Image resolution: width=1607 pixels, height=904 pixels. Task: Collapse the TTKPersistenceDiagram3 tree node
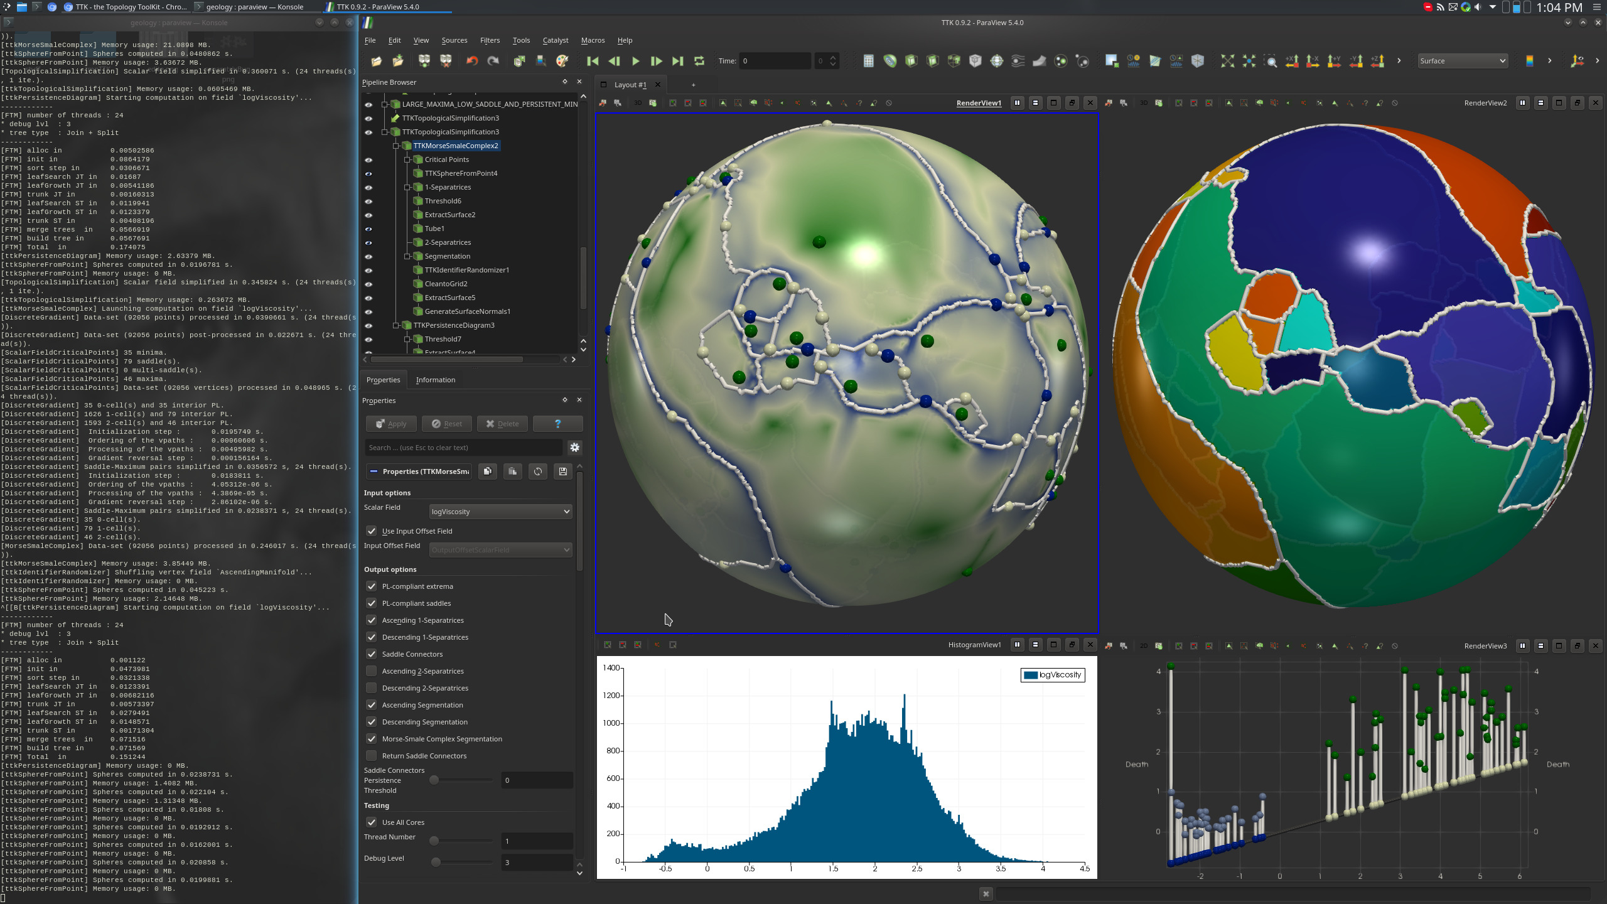(x=396, y=325)
